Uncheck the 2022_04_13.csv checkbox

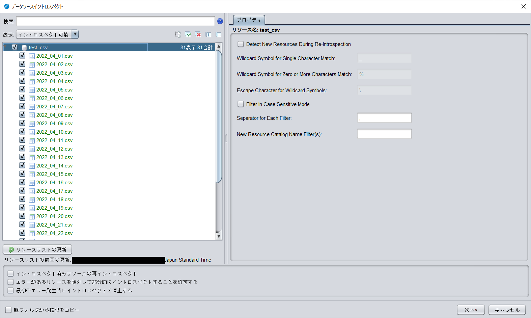[22, 157]
